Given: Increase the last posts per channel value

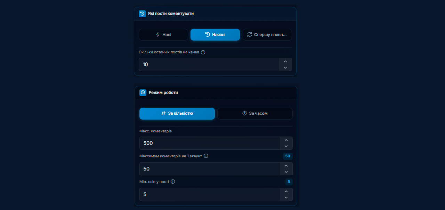Looking at the screenshot, I should pos(285,61).
